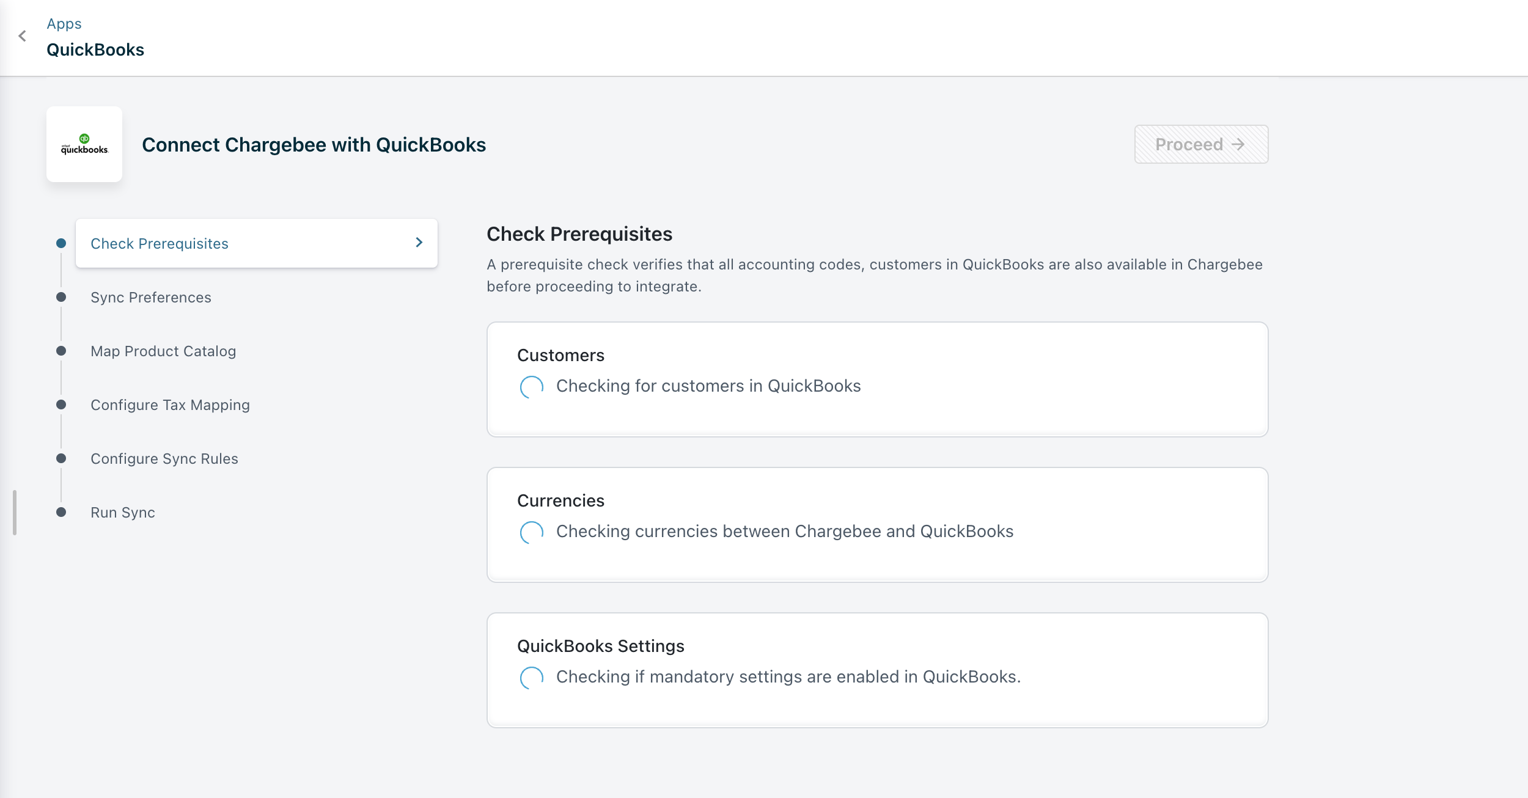
Task: Open the Sync Preferences step
Action: (x=150, y=298)
